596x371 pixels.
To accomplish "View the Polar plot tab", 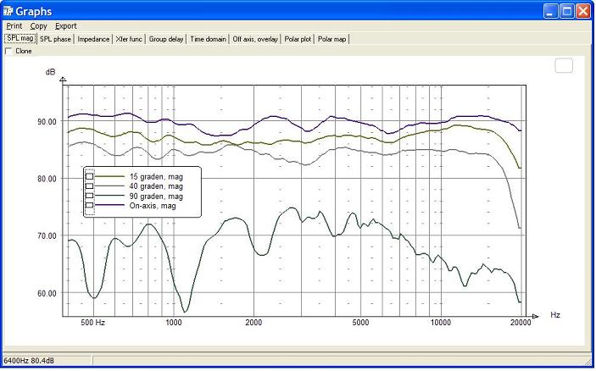I will coord(298,39).
